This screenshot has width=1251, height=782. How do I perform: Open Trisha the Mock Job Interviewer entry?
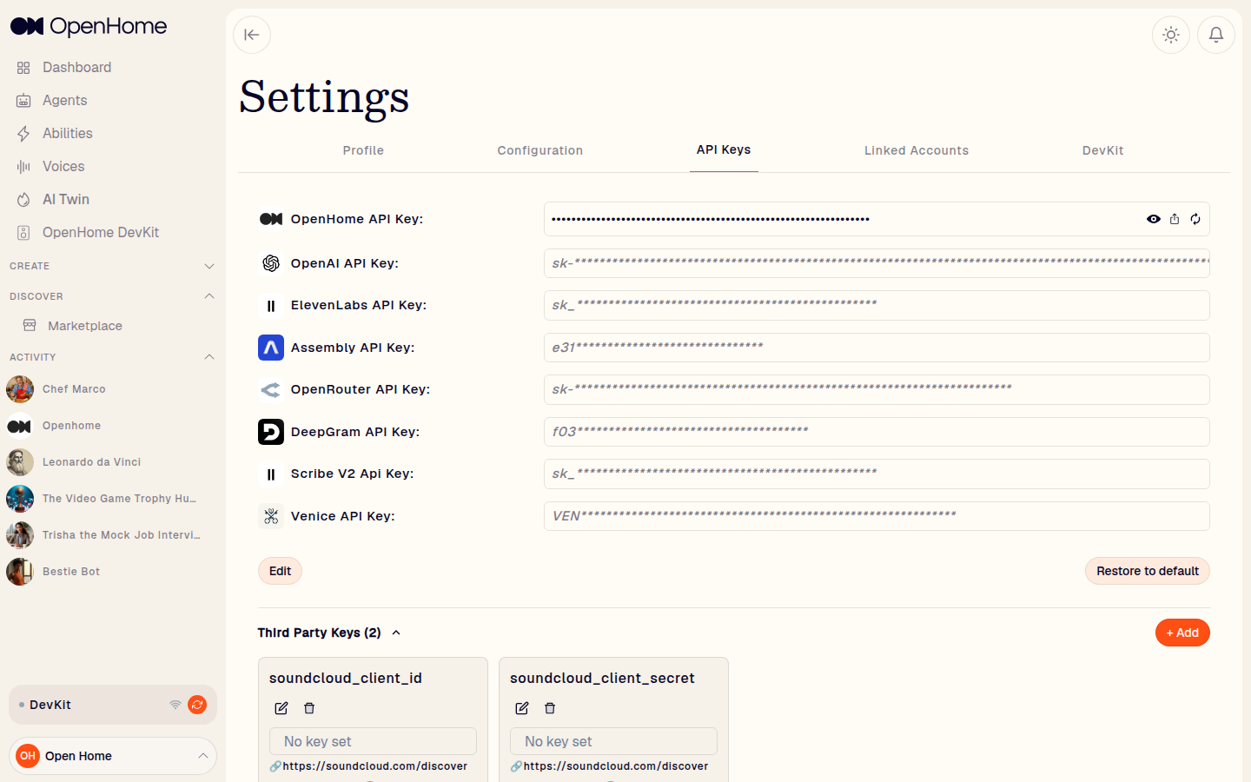pos(121,535)
